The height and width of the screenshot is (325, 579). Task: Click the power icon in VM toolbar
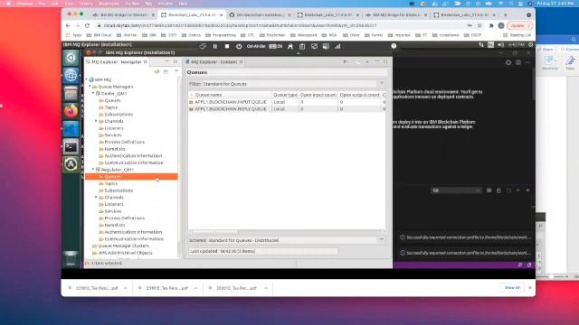coord(239,46)
